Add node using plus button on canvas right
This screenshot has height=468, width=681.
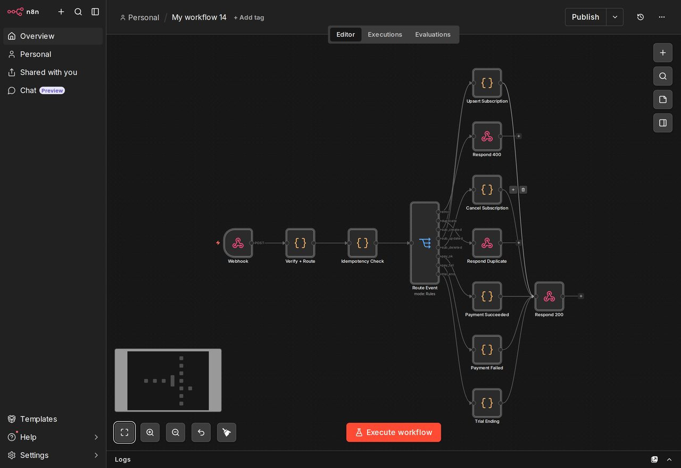(x=663, y=53)
